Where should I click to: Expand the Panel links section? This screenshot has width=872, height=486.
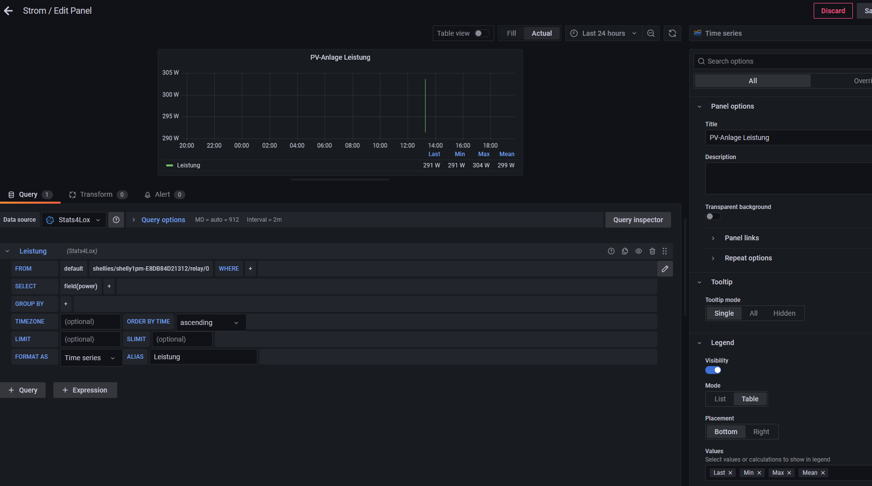click(741, 238)
